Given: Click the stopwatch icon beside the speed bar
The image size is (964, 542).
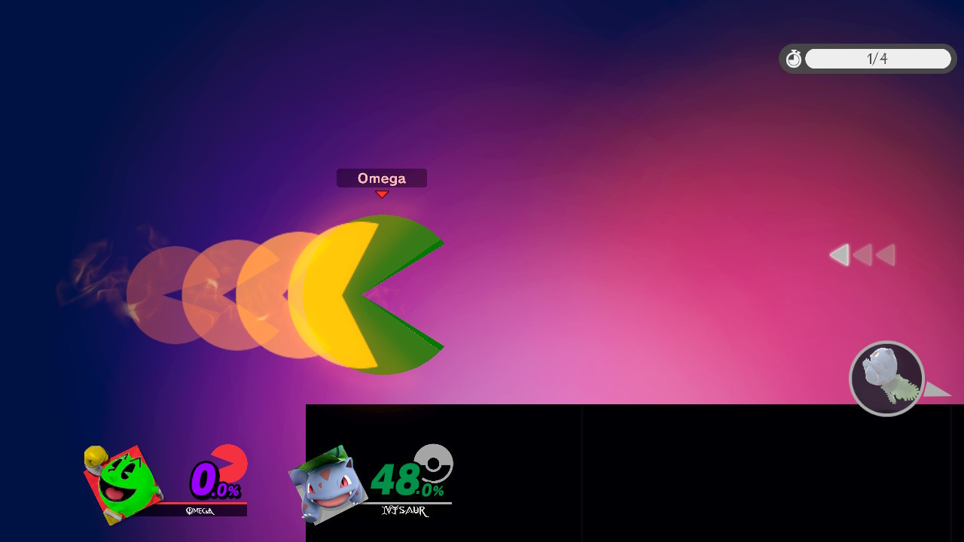Looking at the screenshot, I should 793,59.
